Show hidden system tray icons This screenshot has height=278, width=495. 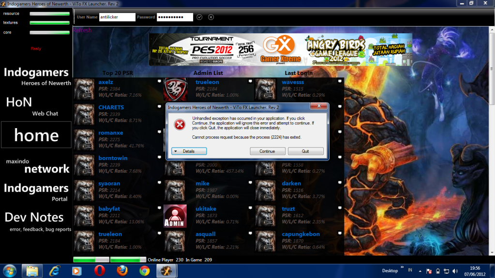click(420, 271)
